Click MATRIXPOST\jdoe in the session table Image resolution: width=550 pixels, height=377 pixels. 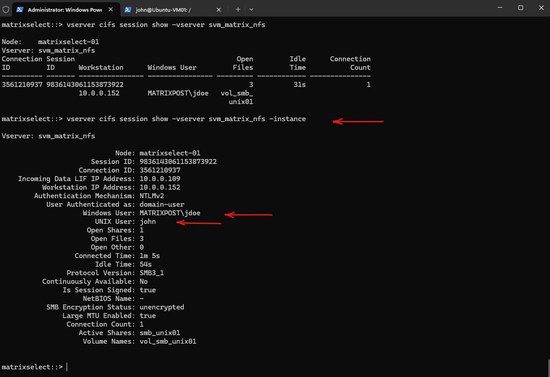(178, 93)
